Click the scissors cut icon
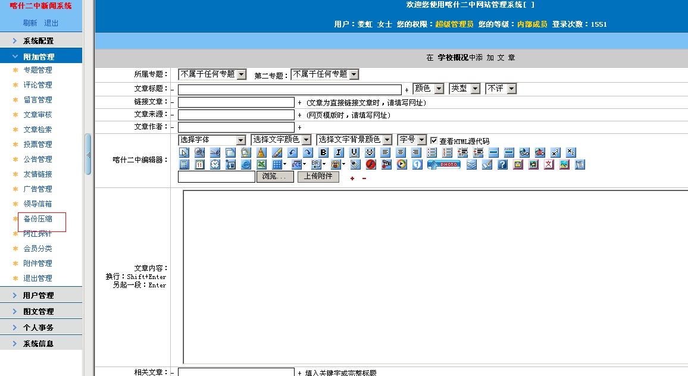The height and width of the screenshot is (376, 688). click(215, 152)
